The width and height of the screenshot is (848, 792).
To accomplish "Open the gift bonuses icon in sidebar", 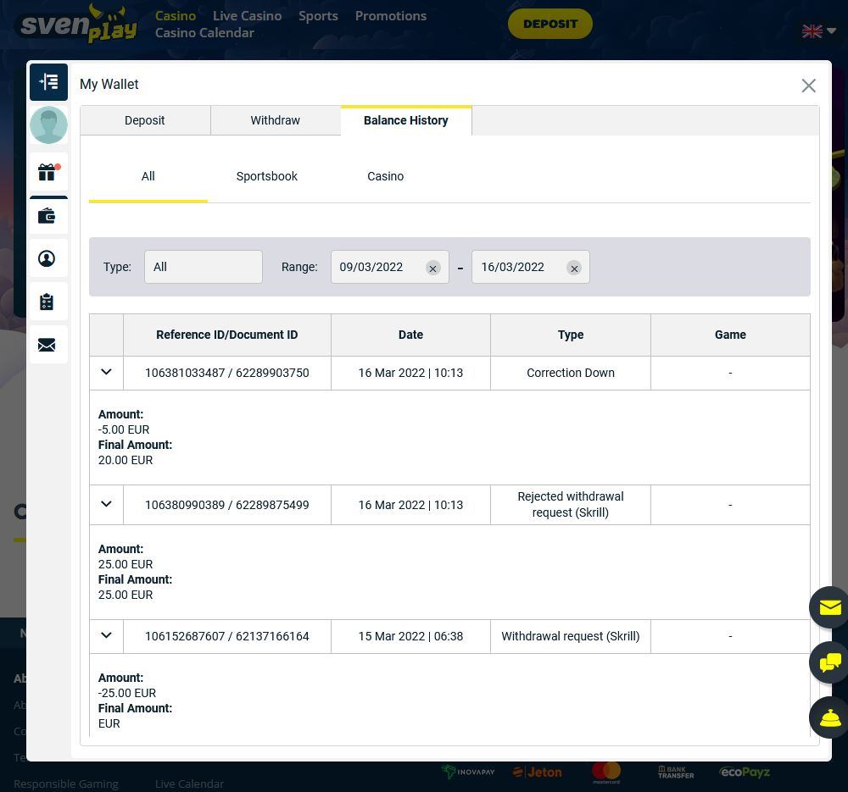I will (47, 173).
